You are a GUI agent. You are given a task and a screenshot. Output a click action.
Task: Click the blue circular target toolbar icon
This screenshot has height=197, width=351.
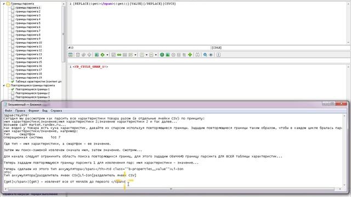211,55
